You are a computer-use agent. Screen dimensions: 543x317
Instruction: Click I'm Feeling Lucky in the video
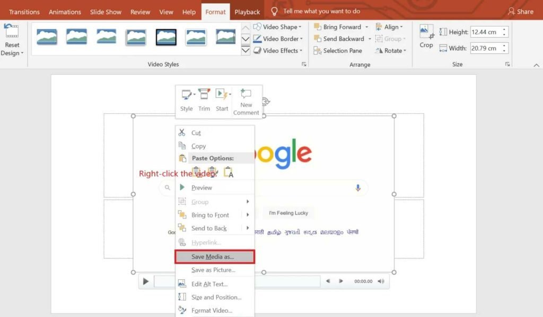(288, 213)
